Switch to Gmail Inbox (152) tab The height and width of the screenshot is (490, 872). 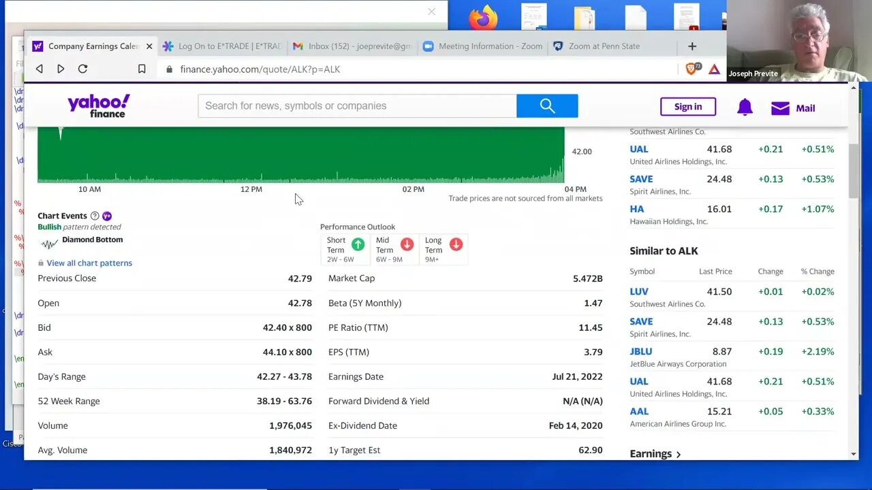(352, 46)
